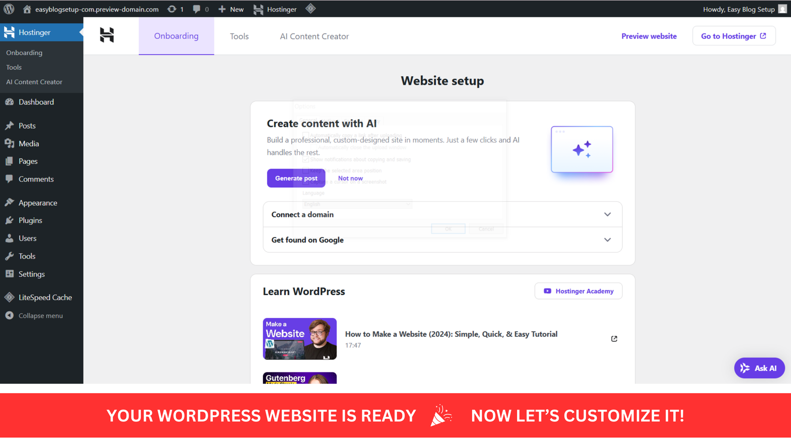Click easyblogsetup-com.preview-domain.com site name
Image resolution: width=791 pixels, height=445 pixels.
click(x=97, y=9)
